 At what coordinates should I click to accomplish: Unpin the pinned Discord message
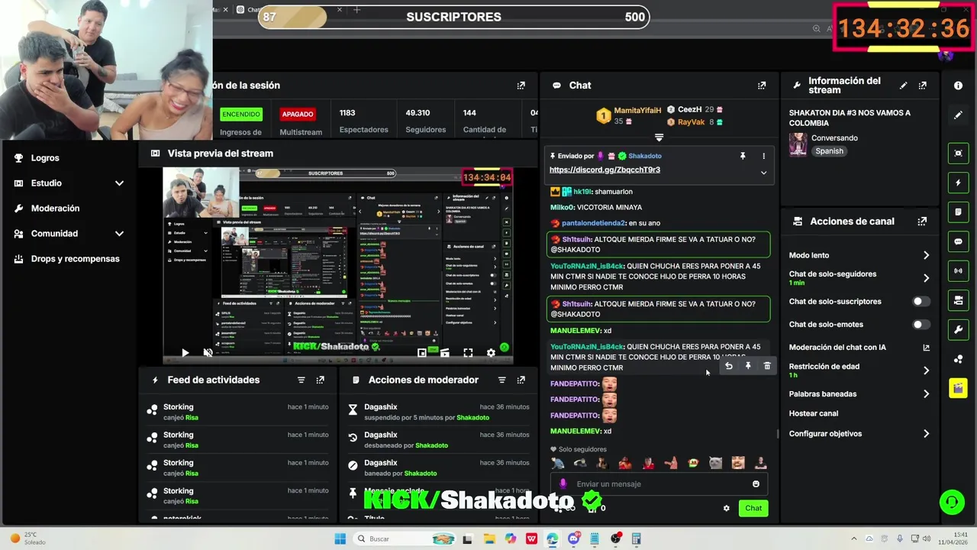tap(743, 156)
